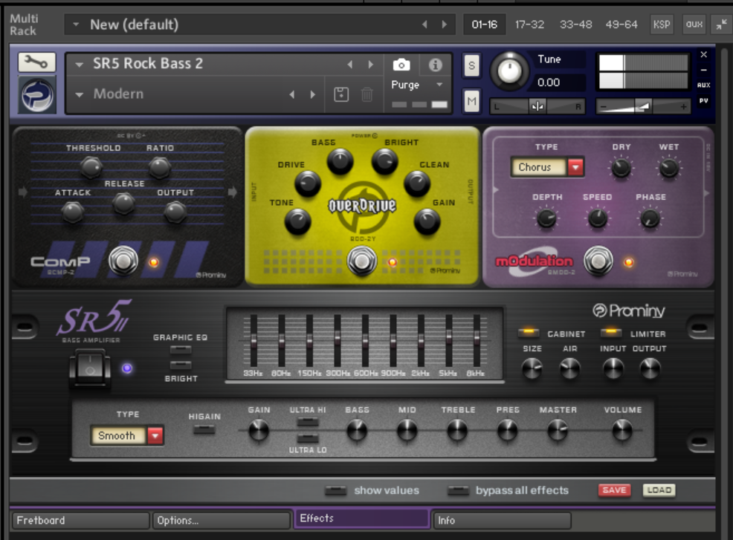Open the KSP script panel
The image size is (733, 540).
662,25
